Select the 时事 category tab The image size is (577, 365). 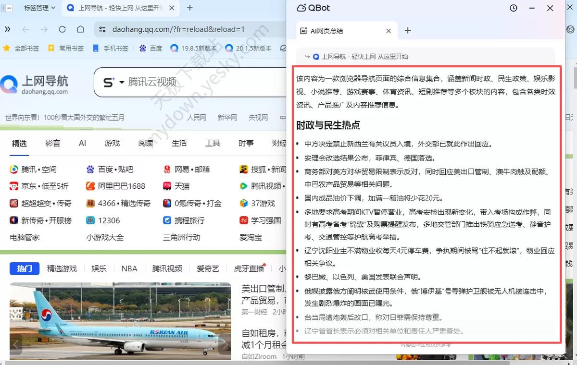tap(246, 143)
